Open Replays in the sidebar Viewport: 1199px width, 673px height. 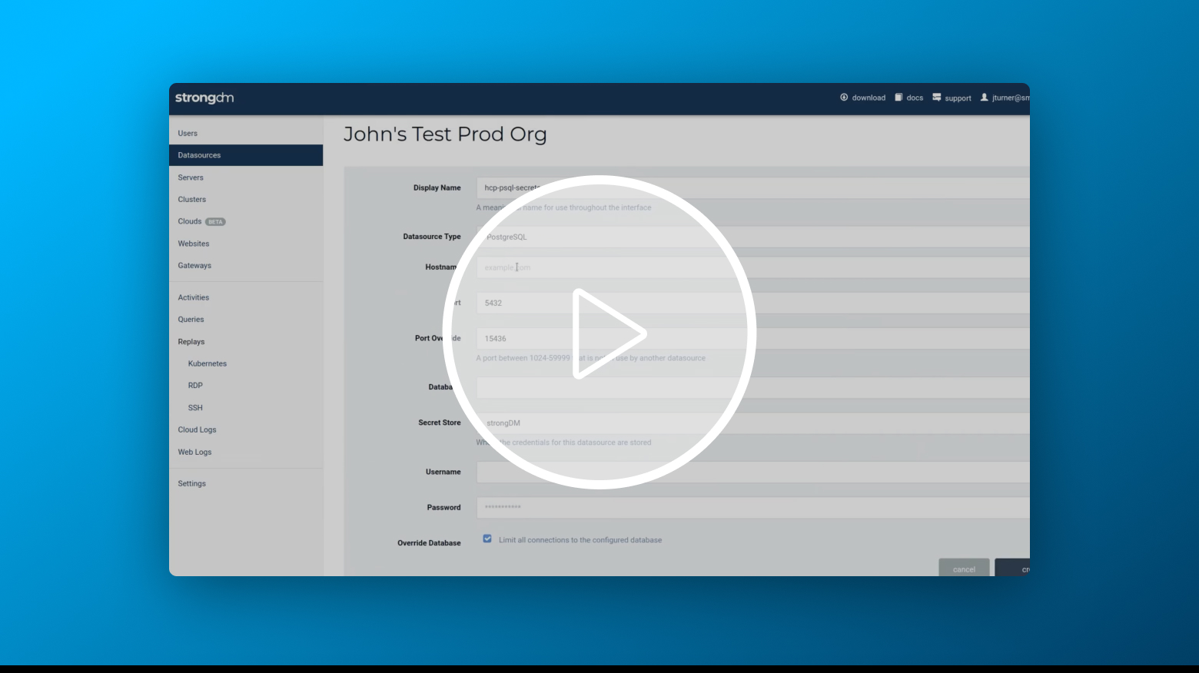coord(191,342)
